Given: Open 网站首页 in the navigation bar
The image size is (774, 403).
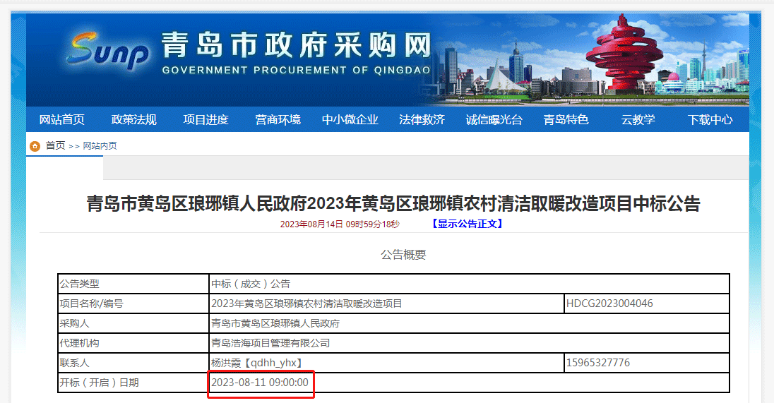Looking at the screenshot, I should coord(61,119).
